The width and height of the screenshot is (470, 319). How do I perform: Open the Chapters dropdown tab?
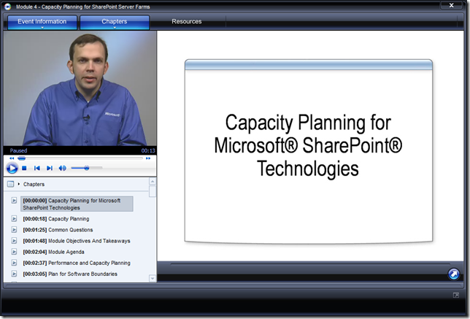coord(115,22)
